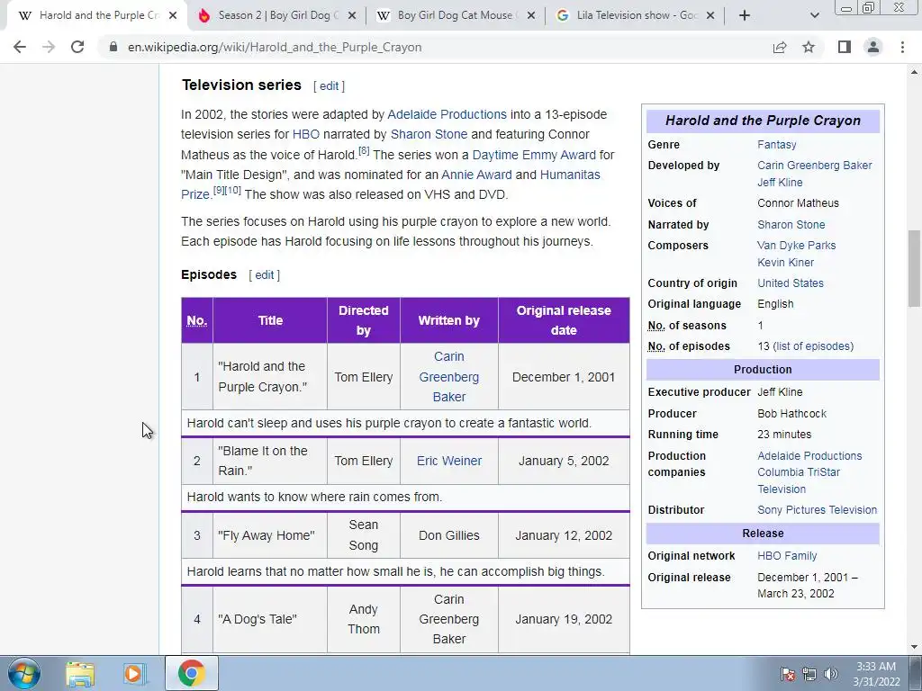Click scrollbar down arrow
The image size is (922, 691).
[x=914, y=647]
